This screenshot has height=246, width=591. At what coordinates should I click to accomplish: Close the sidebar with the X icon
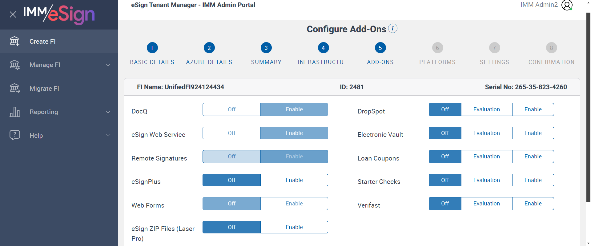13,14
